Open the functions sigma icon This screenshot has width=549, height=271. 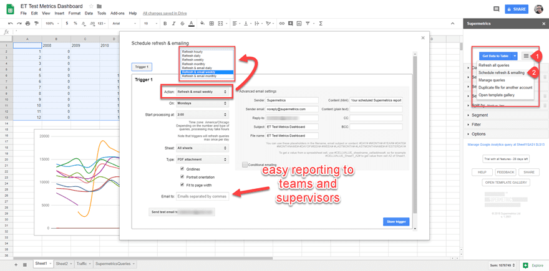click(321, 24)
